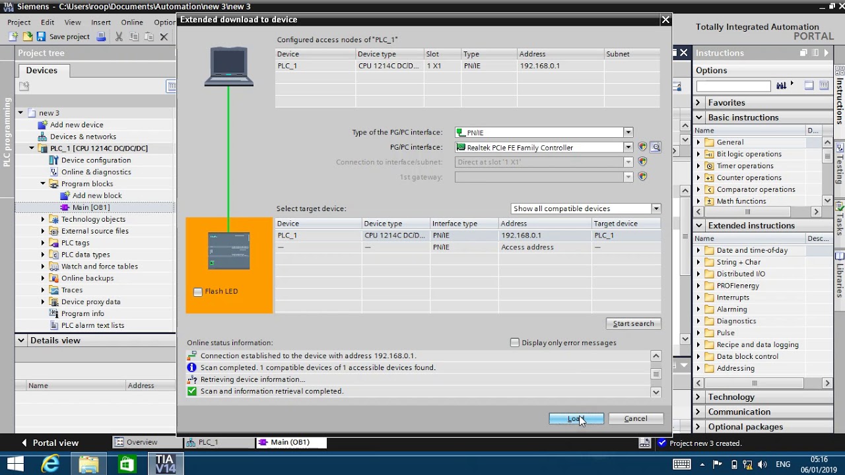
Task: Expand the Bit logic operations folder
Action: click(698, 154)
